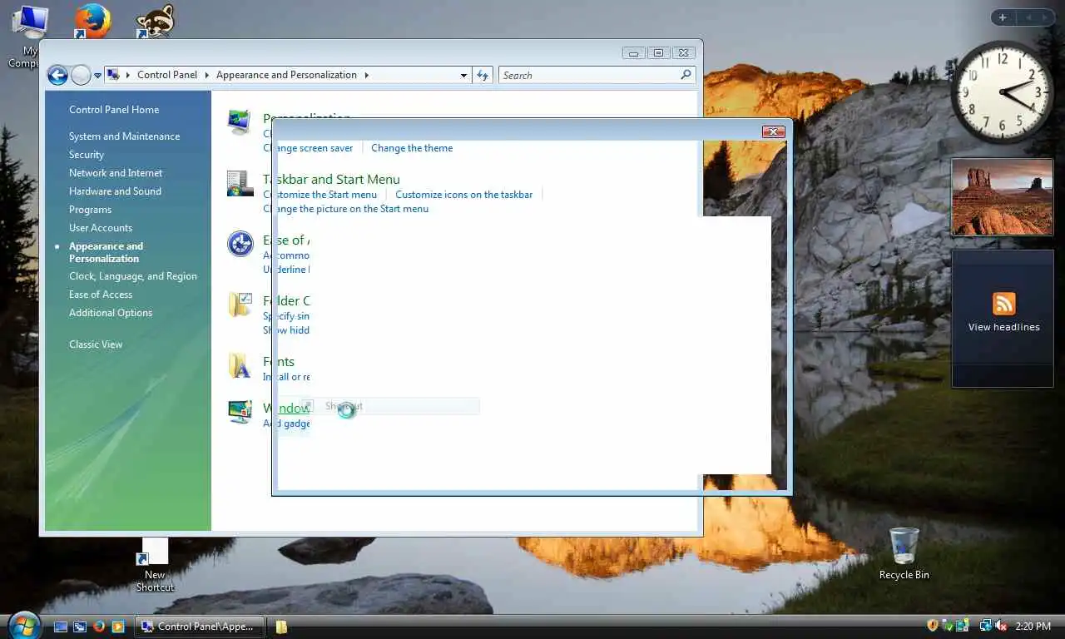Open the Security category

pyautogui.click(x=87, y=155)
